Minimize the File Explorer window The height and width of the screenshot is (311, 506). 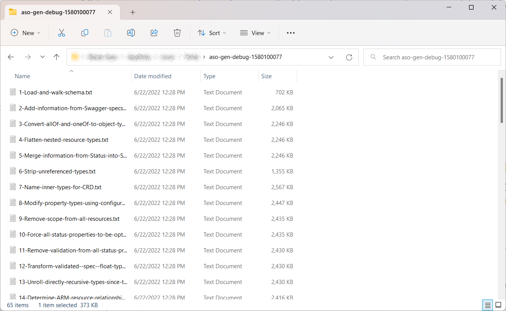click(448, 7)
